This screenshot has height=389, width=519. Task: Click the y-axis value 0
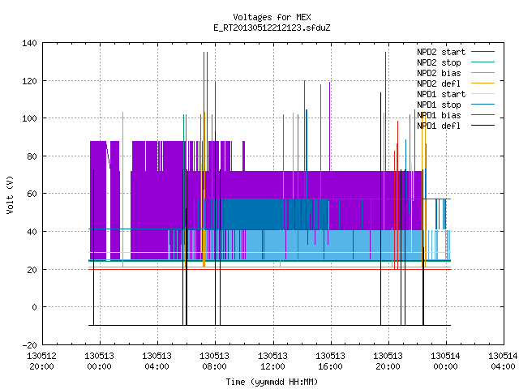pyautogui.click(x=34, y=307)
